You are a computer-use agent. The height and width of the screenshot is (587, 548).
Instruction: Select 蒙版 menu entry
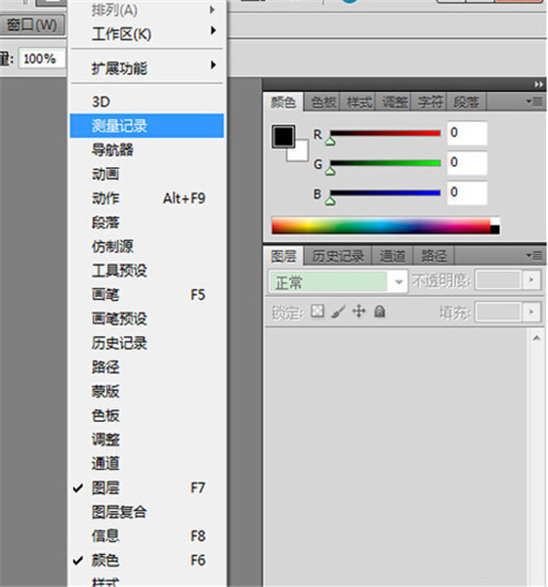point(147,392)
